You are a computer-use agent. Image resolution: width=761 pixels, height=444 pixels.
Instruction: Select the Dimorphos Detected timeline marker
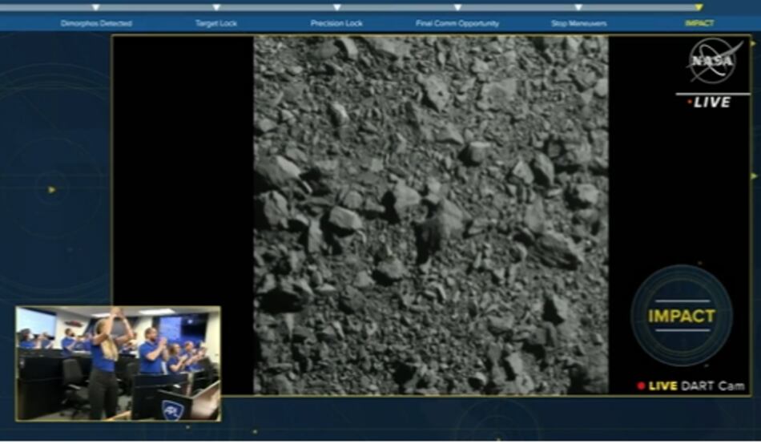(96, 7)
